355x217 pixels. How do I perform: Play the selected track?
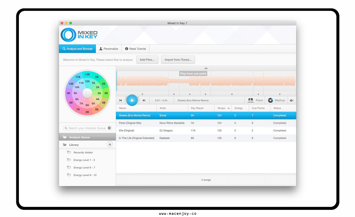click(132, 100)
